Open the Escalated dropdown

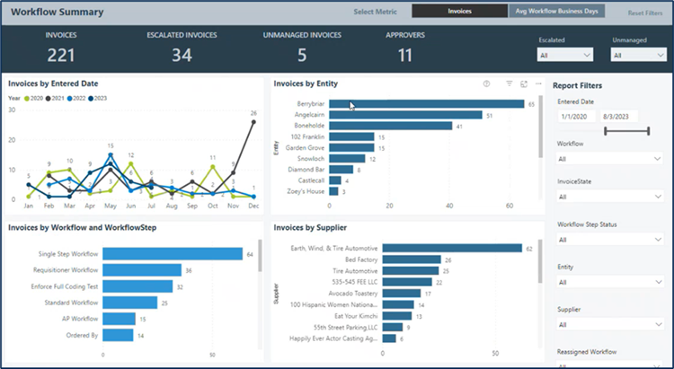[x=565, y=55]
